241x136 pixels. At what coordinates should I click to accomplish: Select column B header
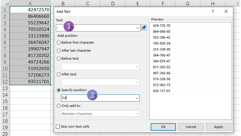(x=63, y=3)
